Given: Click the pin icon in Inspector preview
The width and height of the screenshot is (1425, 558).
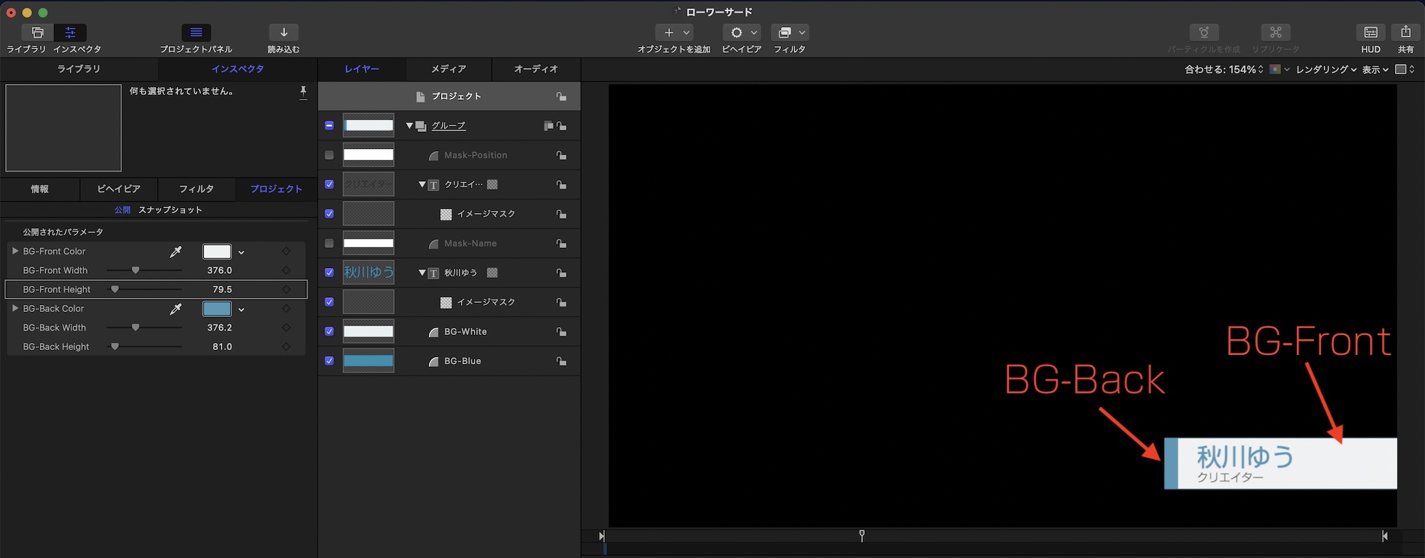Looking at the screenshot, I should 304,92.
